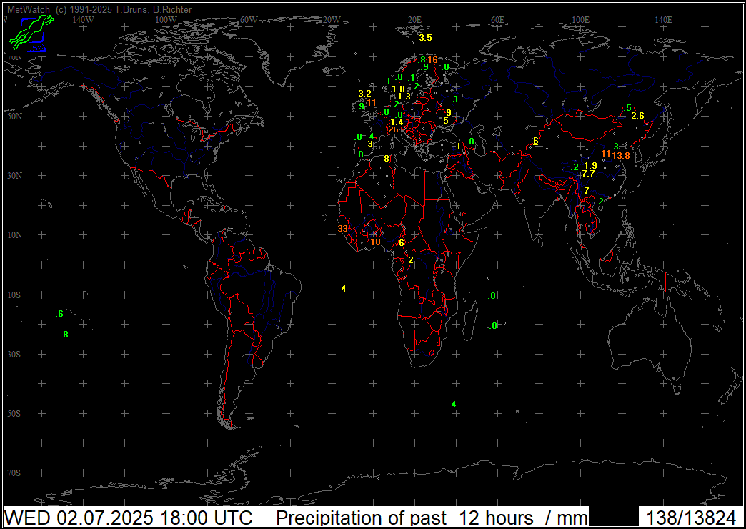This screenshot has width=746, height=529.
Task: Click the green '.5' value above '2.6'
Action: tap(628, 108)
